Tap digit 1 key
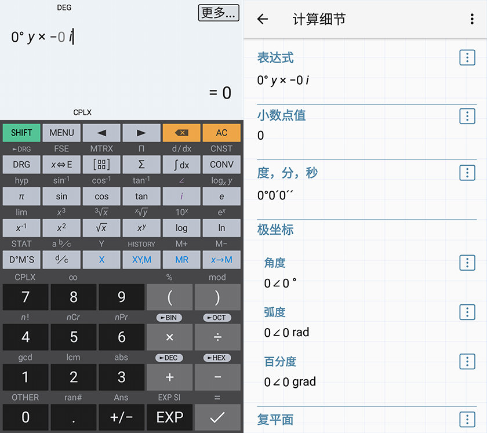Screen dimensions: 487x433 [26, 377]
